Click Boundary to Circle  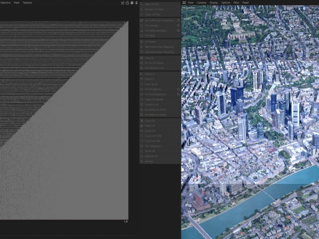coord(160,110)
